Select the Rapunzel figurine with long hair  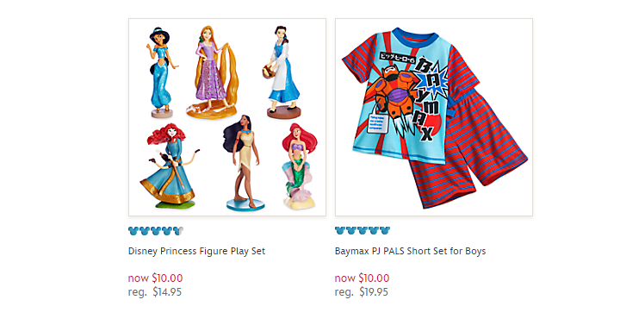click(x=214, y=72)
